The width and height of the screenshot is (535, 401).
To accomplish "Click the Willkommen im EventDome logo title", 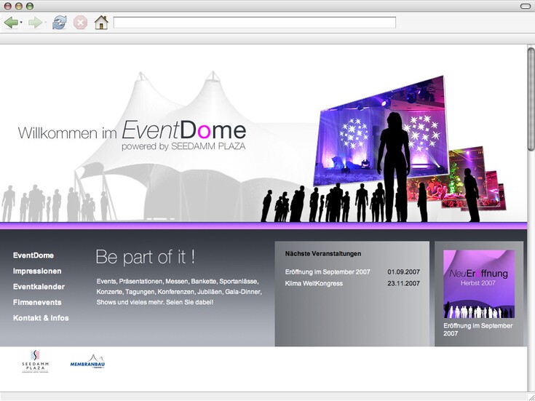I will (x=132, y=131).
